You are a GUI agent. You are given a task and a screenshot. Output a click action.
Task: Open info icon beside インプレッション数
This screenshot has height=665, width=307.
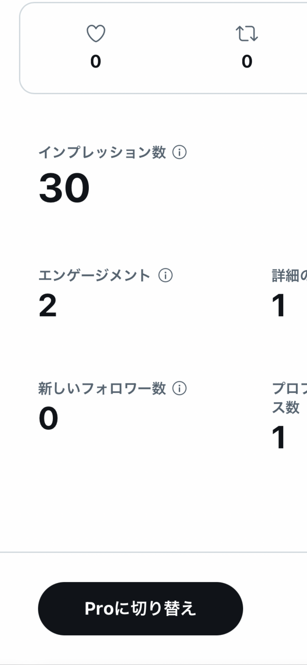point(179,152)
